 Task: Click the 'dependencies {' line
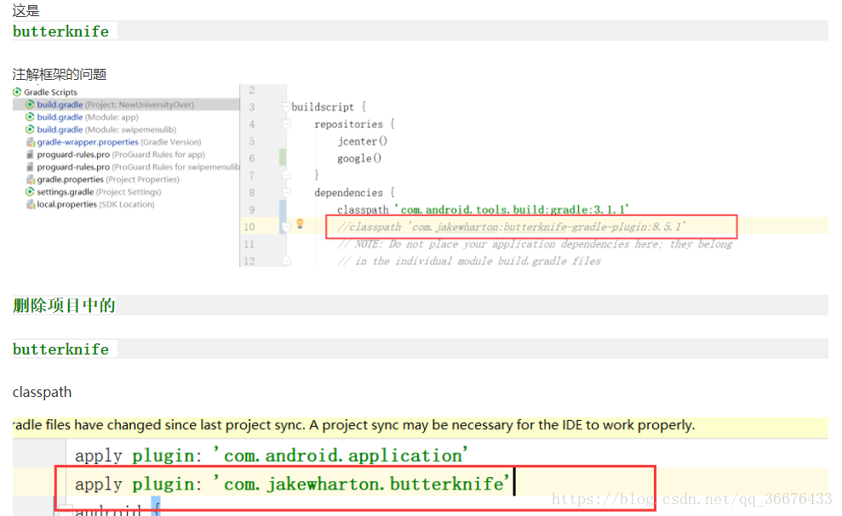(354, 193)
